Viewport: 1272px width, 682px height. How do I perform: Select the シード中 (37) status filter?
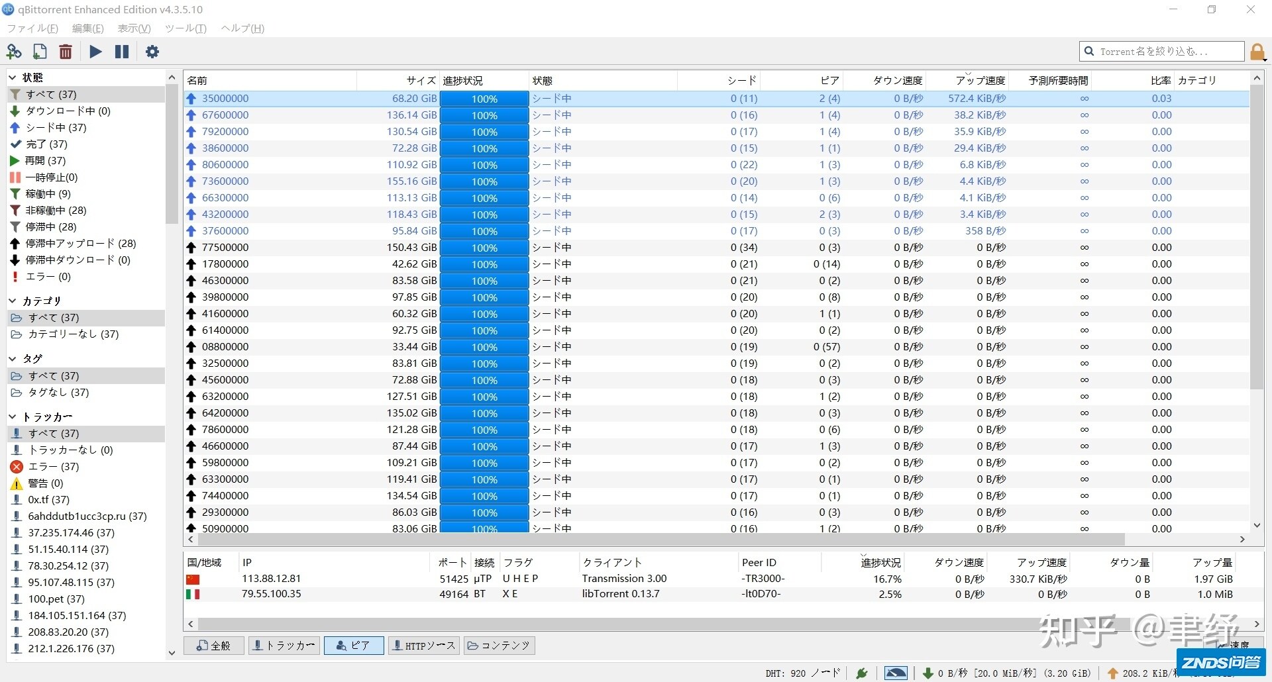pos(86,128)
